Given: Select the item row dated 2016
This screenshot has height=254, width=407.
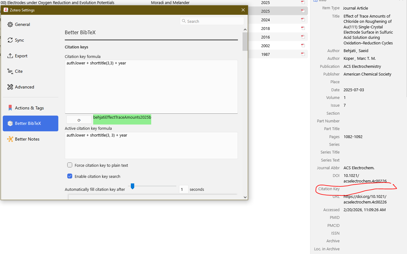Looking at the screenshot, I should pyautogui.click(x=278, y=37).
